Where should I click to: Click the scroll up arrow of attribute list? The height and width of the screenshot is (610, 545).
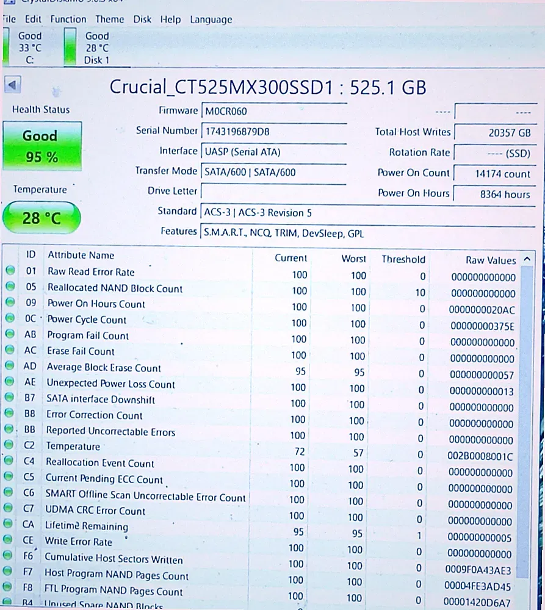coord(527,259)
